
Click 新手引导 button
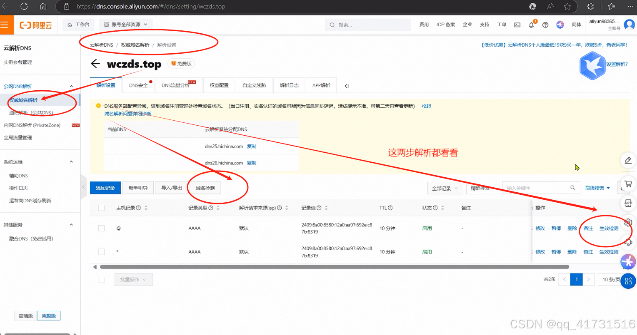pos(138,188)
